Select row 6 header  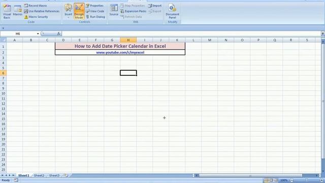(3, 73)
